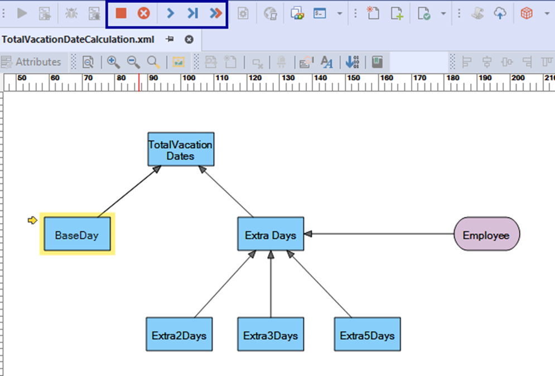555x376 pixels.
Task: Click the Debug bug icon
Action: (x=71, y=13)
